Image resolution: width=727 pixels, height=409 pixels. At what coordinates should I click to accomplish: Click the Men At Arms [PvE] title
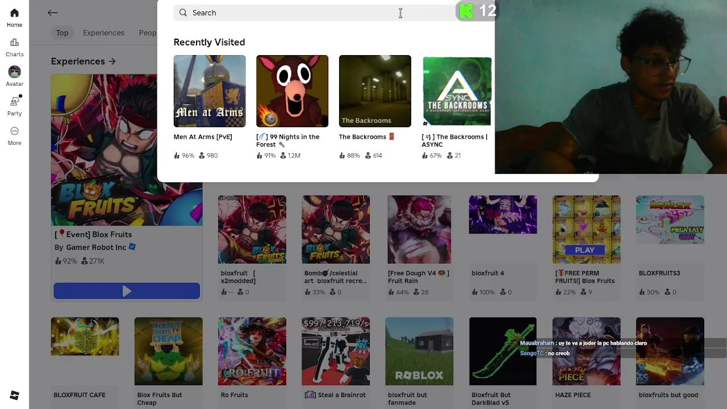point(203,137)
